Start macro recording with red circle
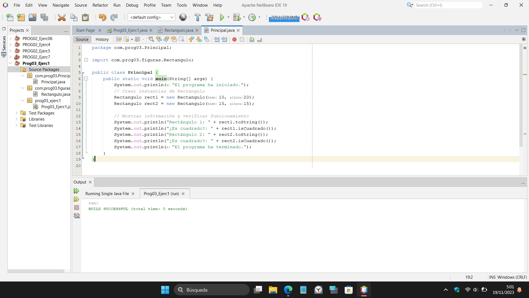The image size is (529, 298). (234, 39)
